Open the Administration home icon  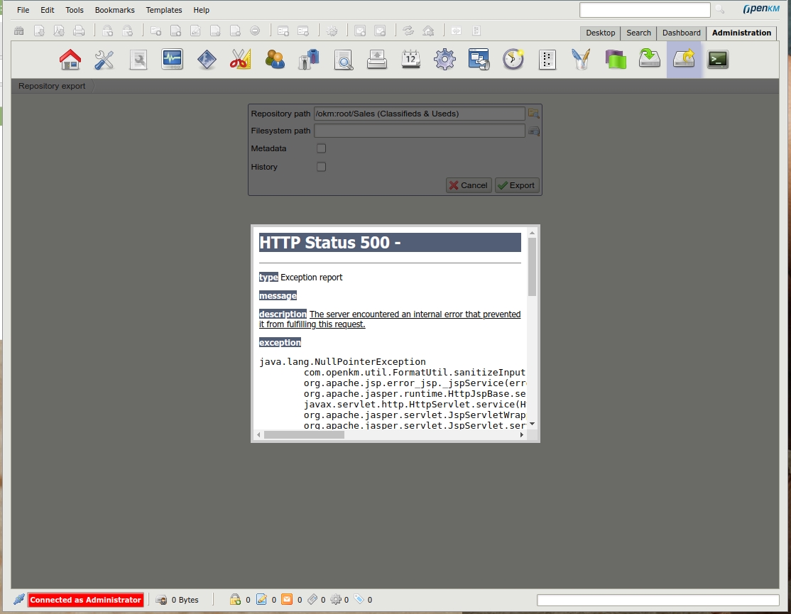70,60
